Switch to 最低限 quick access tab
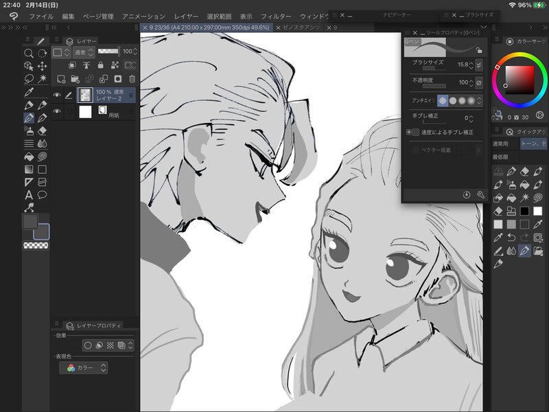 (x=500, y=157)
